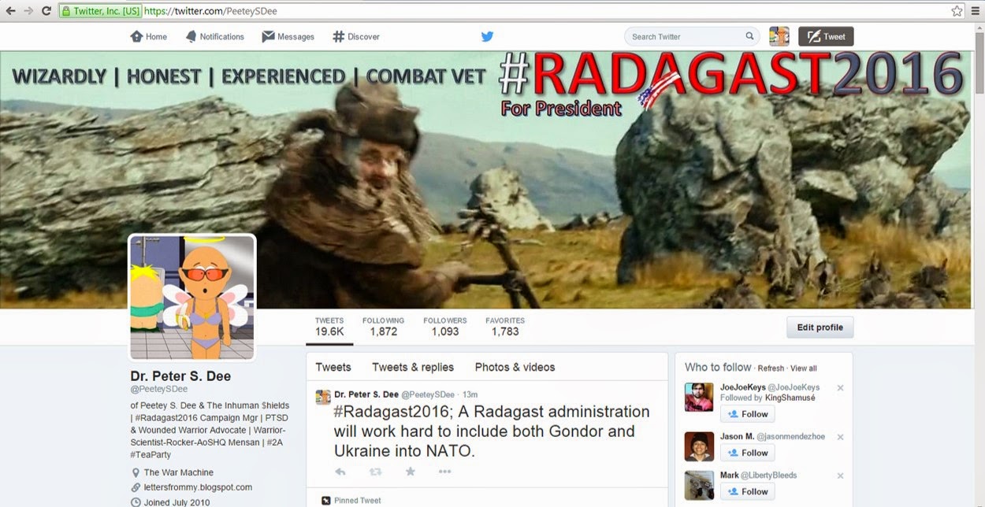Dismiss the Jason M. suggestion
The height and width of the screenshot is (507, 985).
tap(840, 437)
